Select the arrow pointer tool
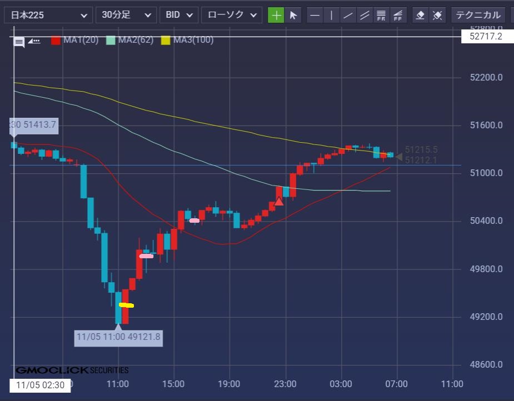Viewport: 514px width, 401px height. coord(293,15)
